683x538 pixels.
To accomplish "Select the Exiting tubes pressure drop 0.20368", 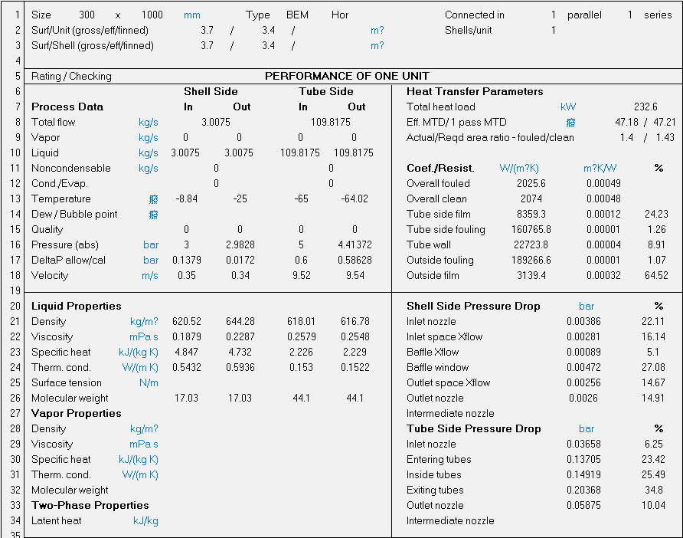I will 583,490.
